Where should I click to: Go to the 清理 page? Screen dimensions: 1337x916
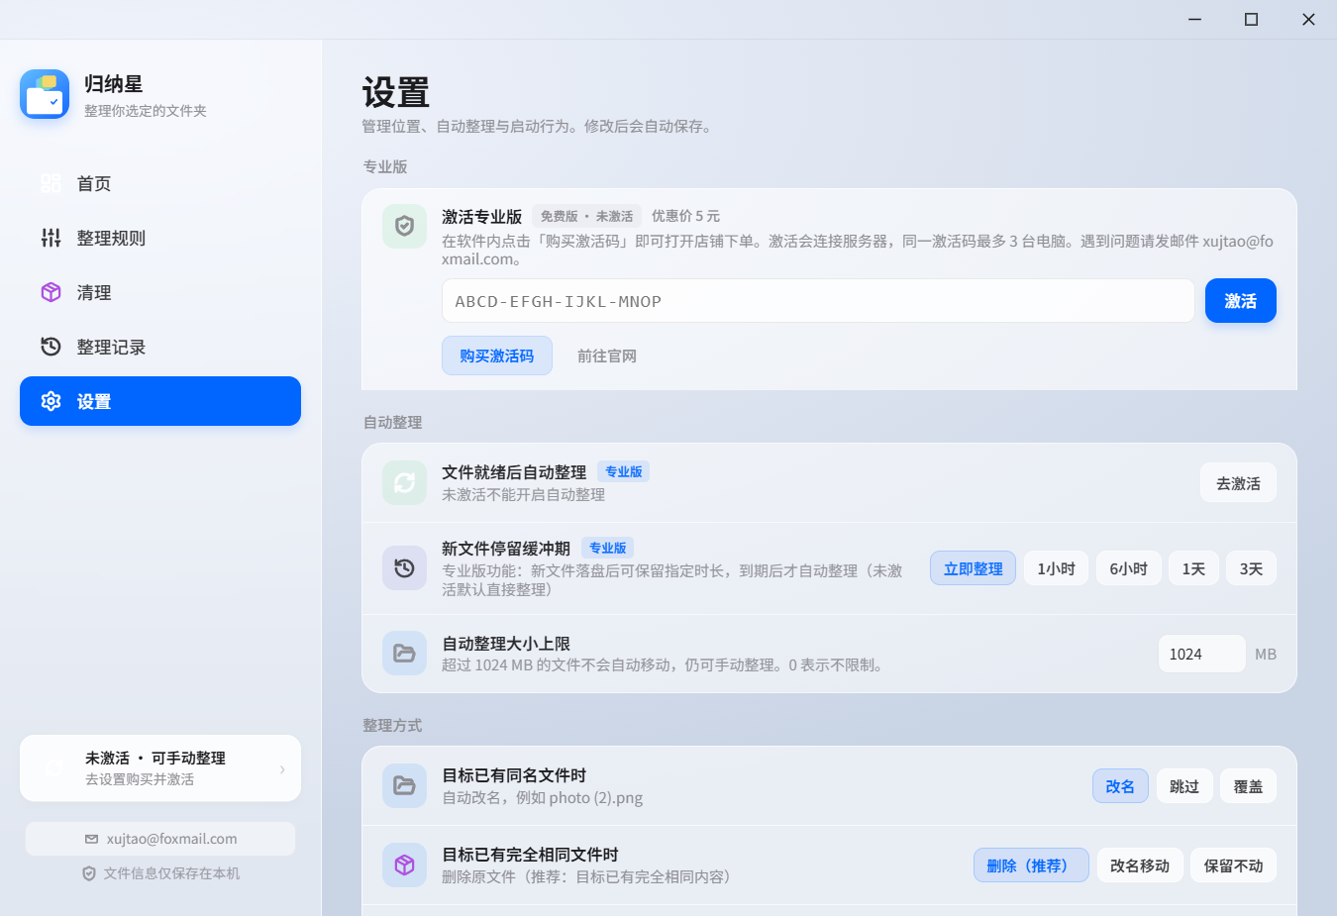coord(160,292)
